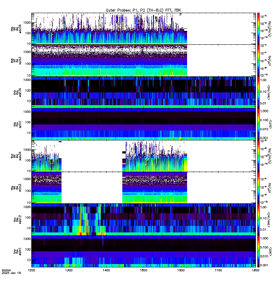Click the color bar of thb fff scm3 panel

pos(258,60)
